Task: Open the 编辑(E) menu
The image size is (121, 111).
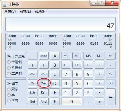Action: pos(25,11)
